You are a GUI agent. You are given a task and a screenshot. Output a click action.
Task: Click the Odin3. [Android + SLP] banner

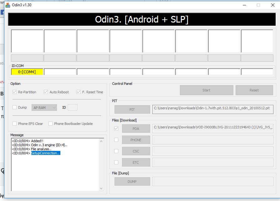142,19
